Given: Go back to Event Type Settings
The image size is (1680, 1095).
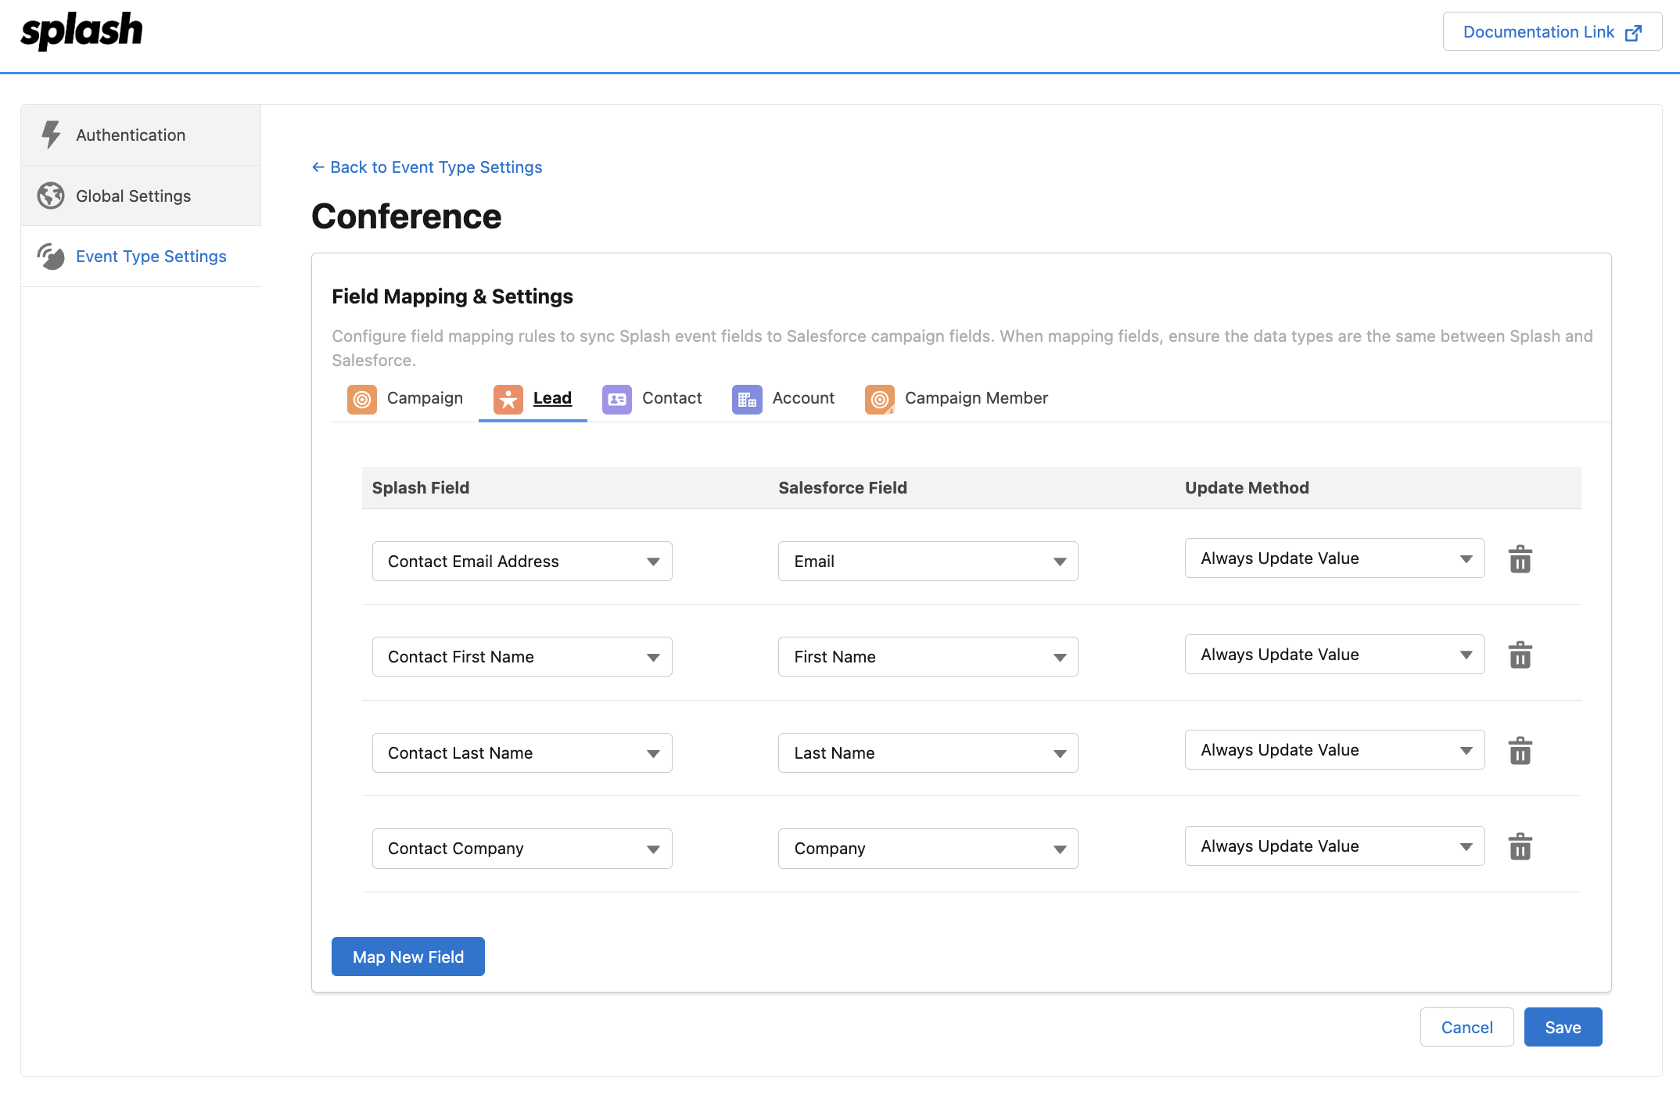Looking at the screenshot, I should tap(427, 167).
